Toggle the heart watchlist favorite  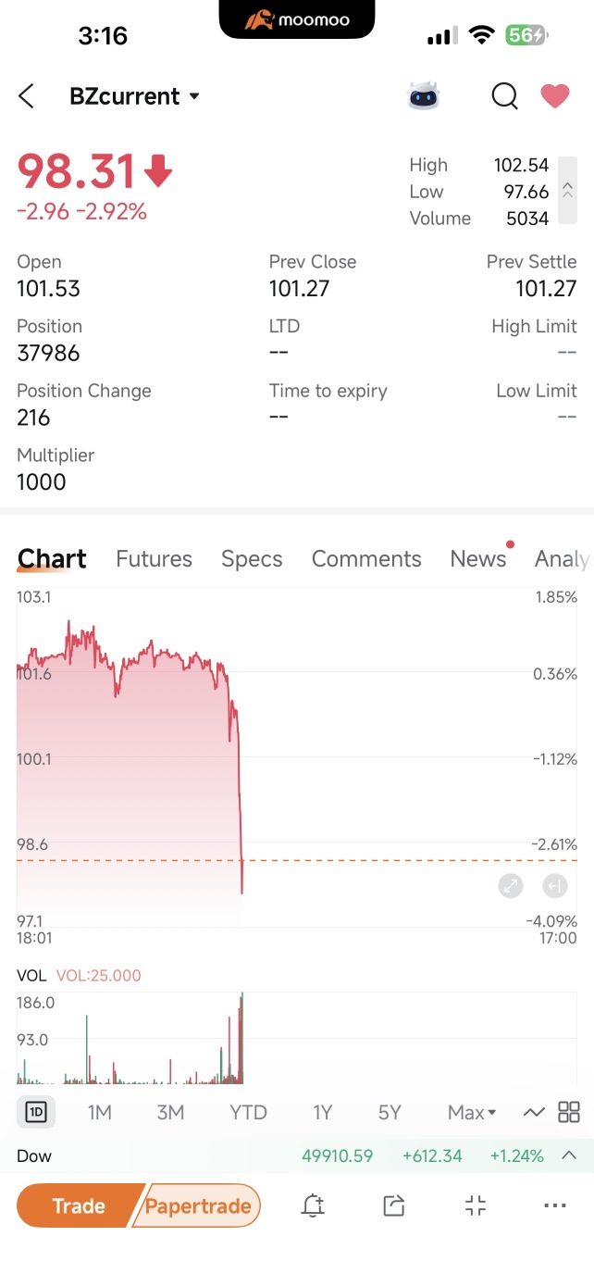[555, 96]
